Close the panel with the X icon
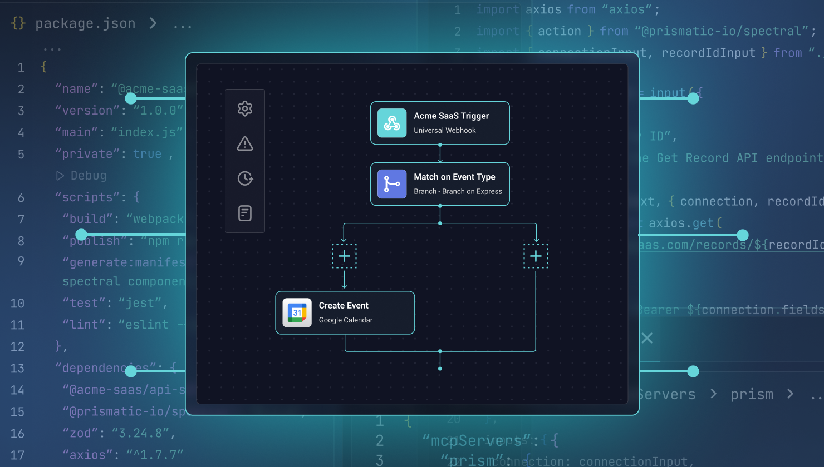 [x=647, y=338]
